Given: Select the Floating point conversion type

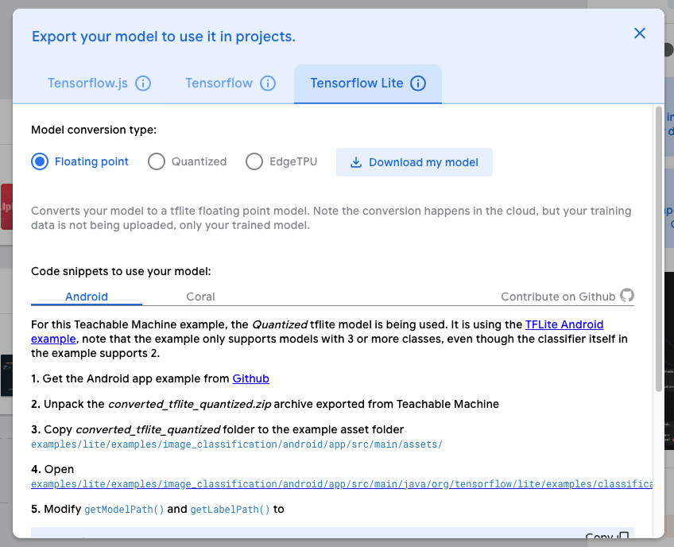Looking at the screenshot, I should pos(40,161).
